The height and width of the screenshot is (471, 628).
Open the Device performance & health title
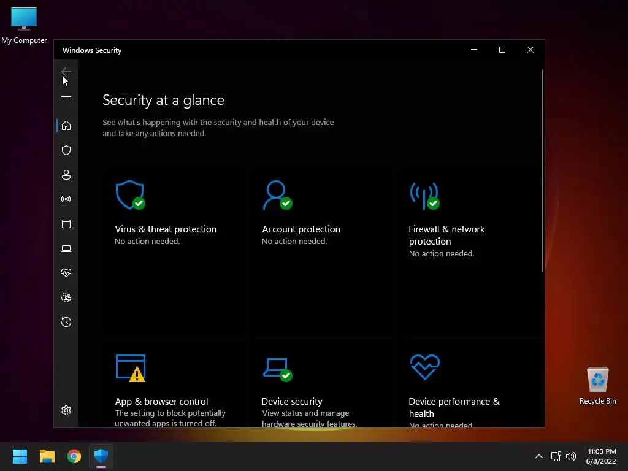pos(454,408)
